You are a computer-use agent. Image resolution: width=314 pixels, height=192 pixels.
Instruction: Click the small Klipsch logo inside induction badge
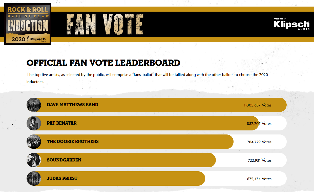pyautogui.click(x=38, y=39)
